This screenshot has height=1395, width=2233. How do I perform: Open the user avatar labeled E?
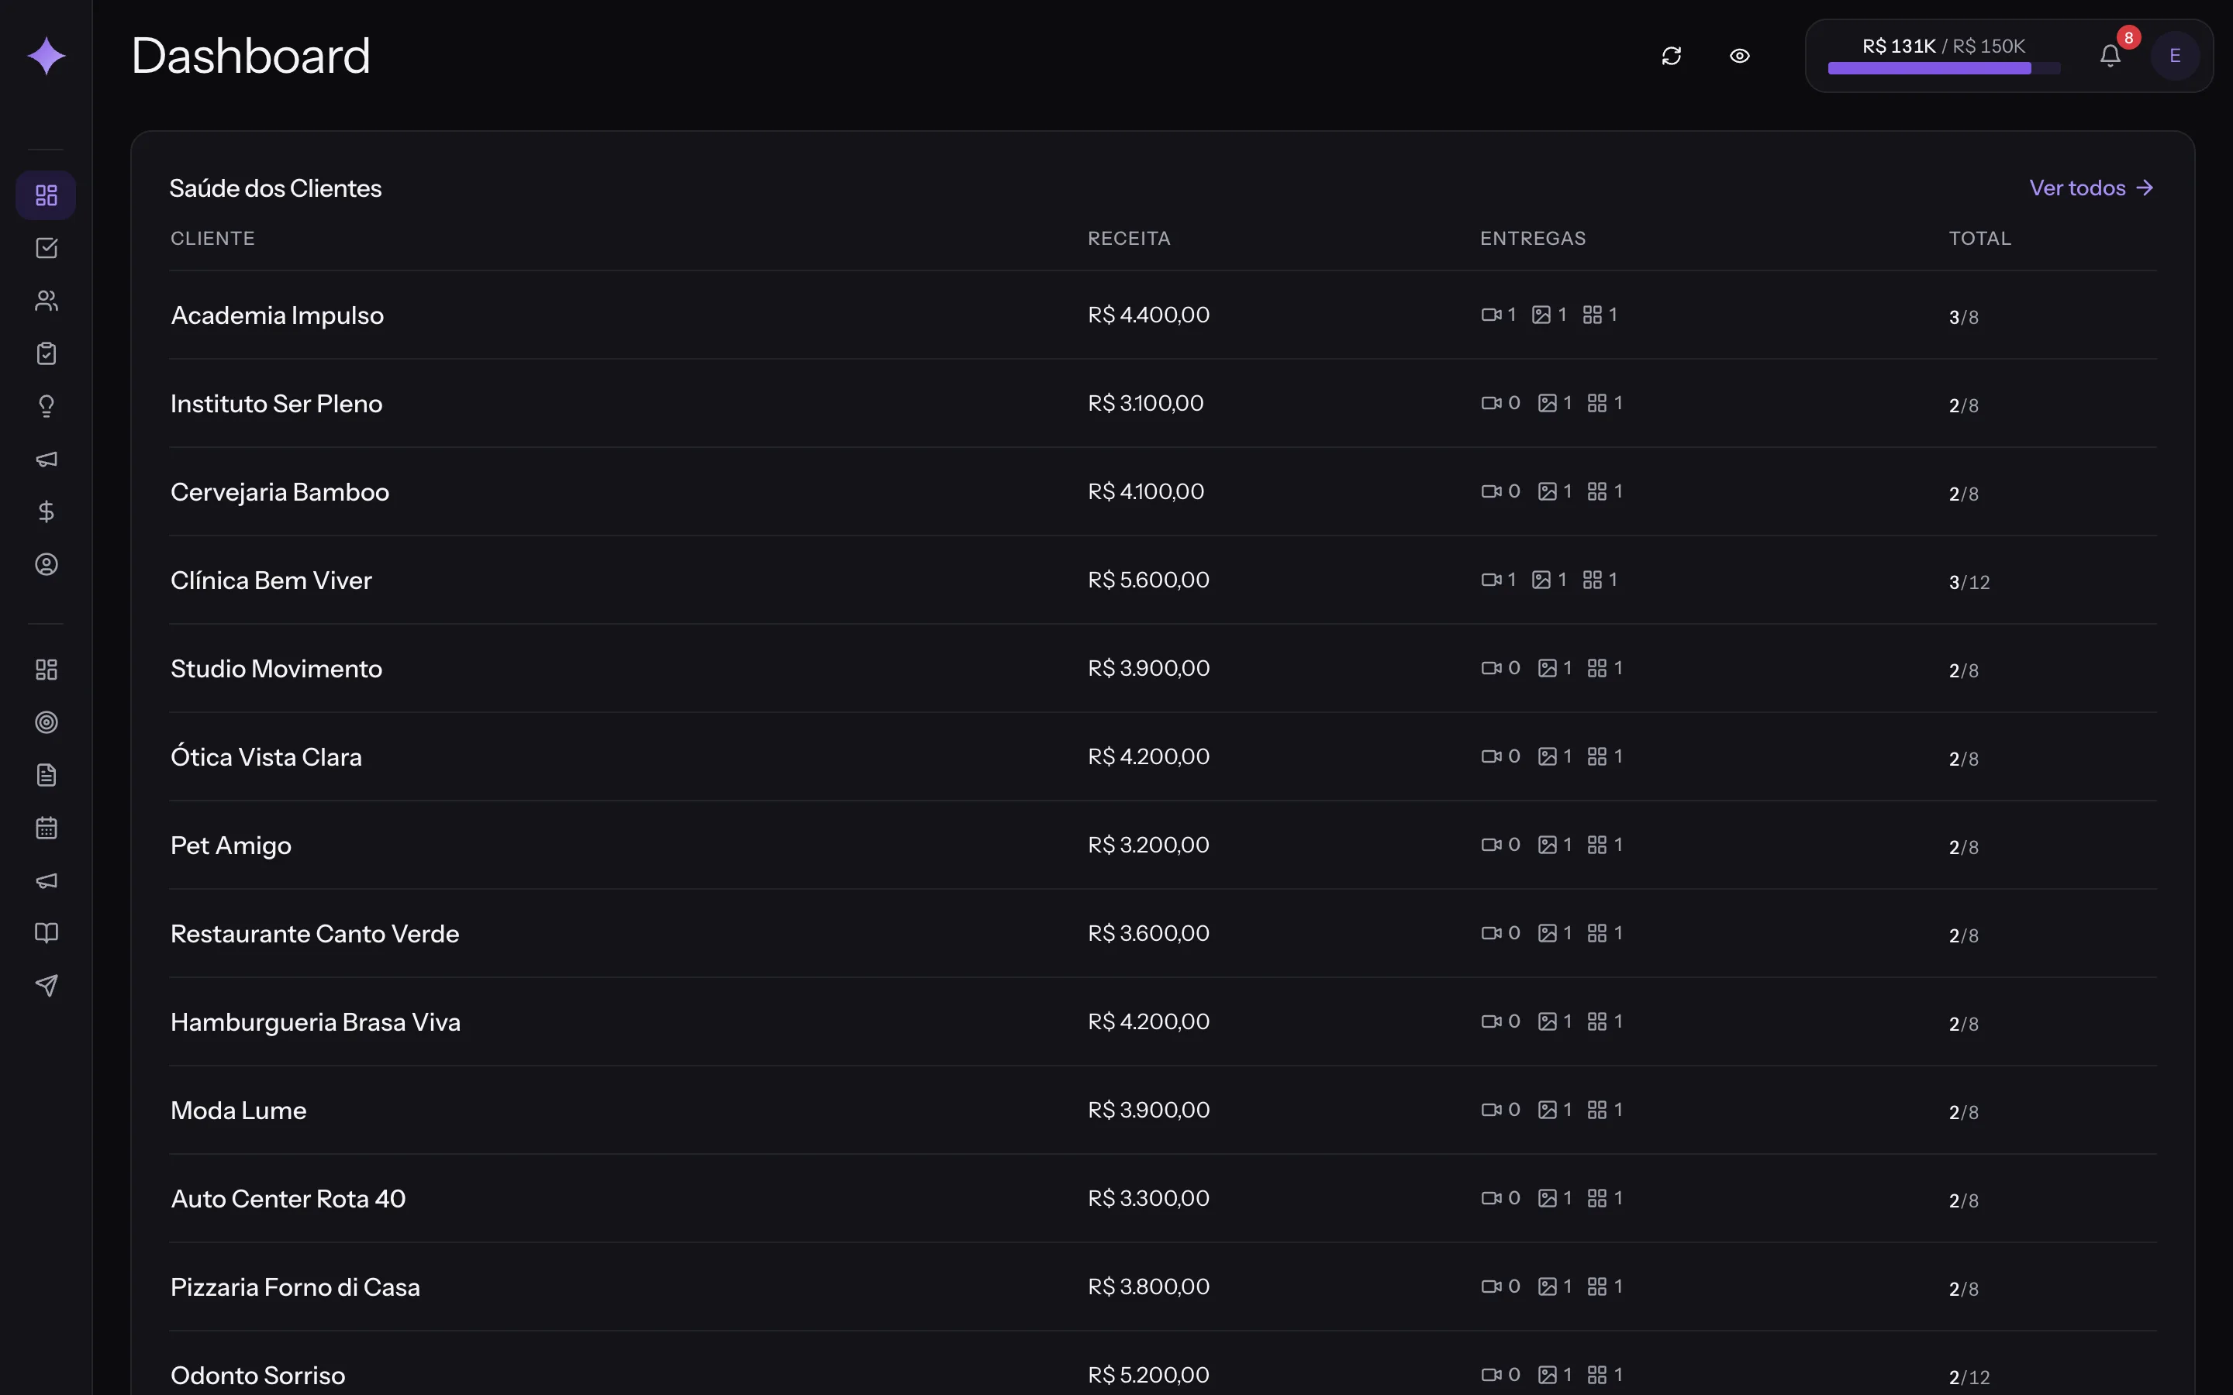[x=2175, y=57]
